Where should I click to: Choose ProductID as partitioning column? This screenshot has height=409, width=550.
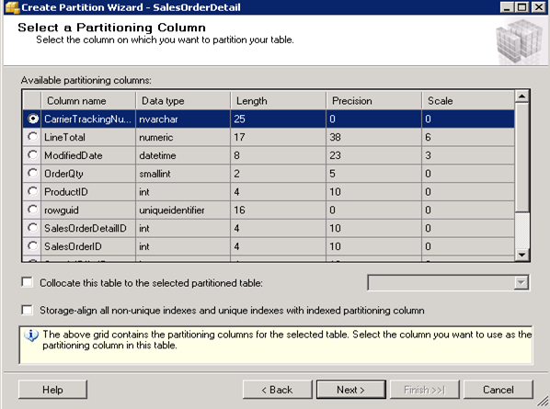tap(32, 191)
